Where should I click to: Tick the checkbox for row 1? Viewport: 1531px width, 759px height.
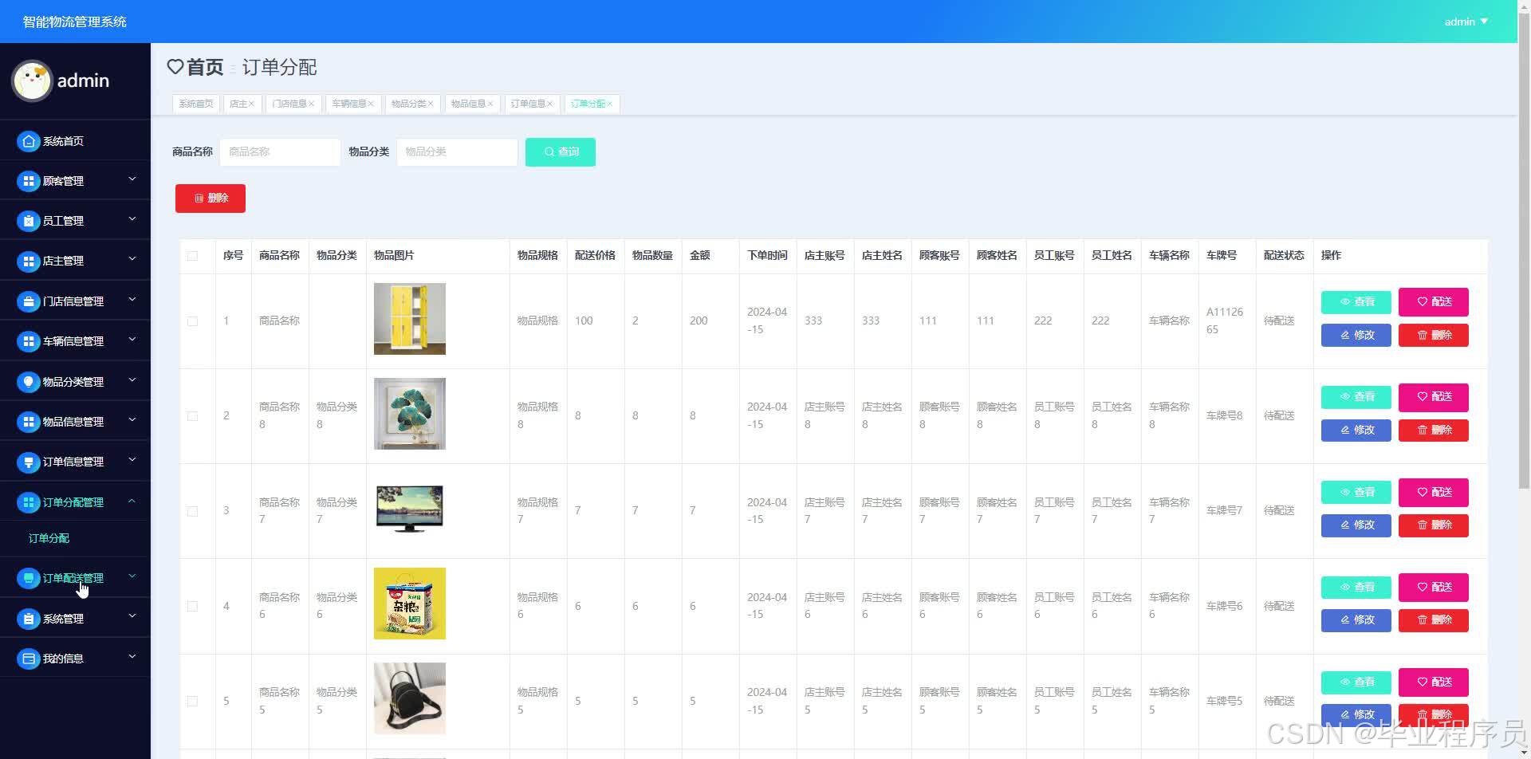192,321
